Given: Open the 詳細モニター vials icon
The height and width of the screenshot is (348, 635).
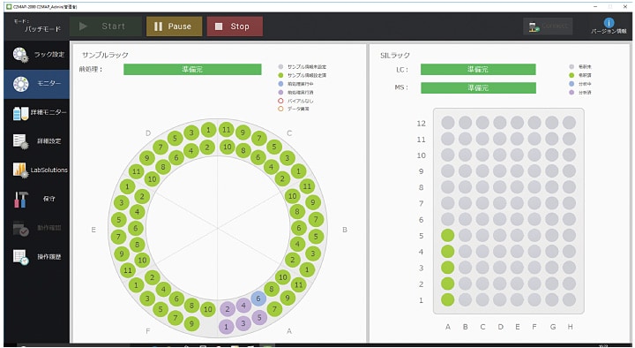Looking at the screenshot, I should pyautogui.click(x=20, y=113).
